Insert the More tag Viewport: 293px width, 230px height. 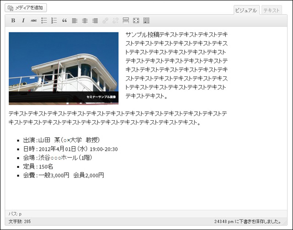click(126, 21)
